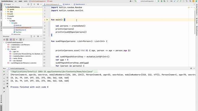Open Gradle tool window on right edge
198x111 pixels.
[x=197, y=21]
